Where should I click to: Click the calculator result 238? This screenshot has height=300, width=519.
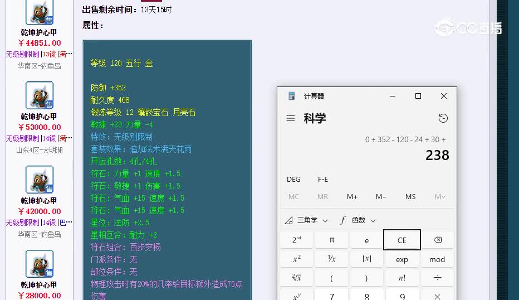click(437, 155)
